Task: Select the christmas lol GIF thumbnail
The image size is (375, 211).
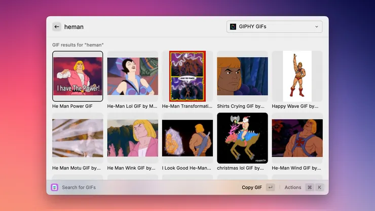Action: [x=242, y=138]
